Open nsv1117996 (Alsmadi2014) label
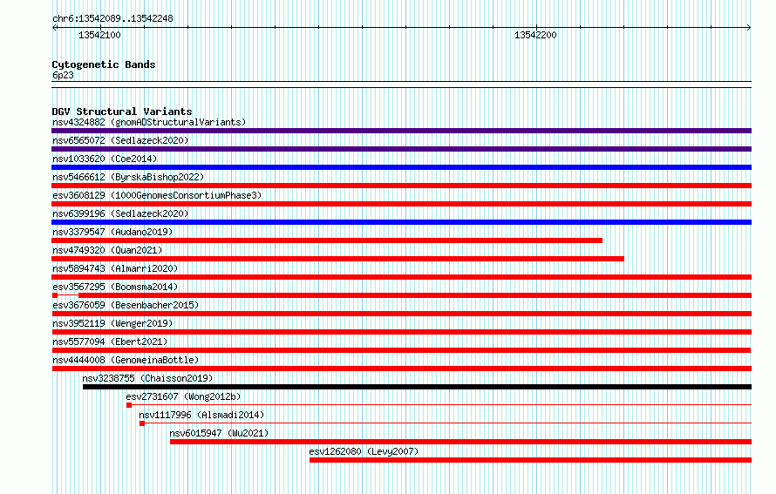This screenshot has width=776, height=494. click(x=201, y=415)
